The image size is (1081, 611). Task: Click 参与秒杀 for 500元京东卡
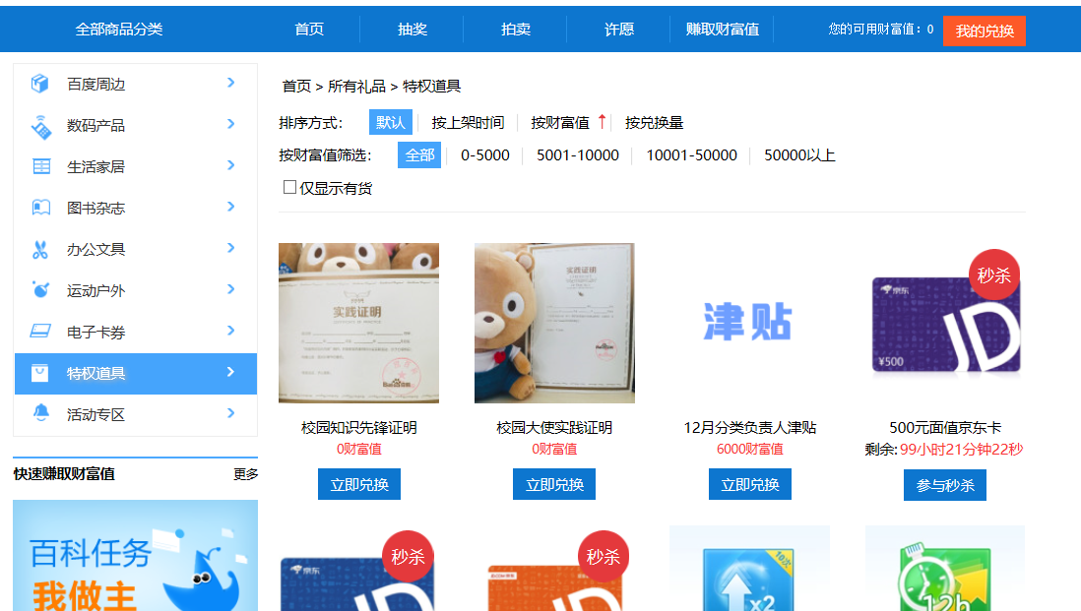pos(944,485)
